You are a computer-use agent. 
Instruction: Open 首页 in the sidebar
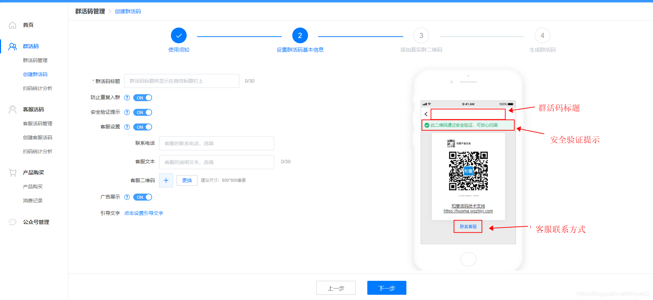(x=28, y=25)
